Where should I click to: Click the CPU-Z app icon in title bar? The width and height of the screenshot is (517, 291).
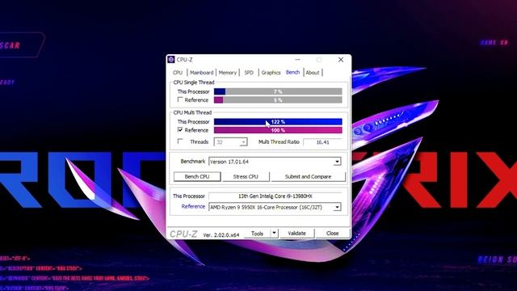[170, 59]
